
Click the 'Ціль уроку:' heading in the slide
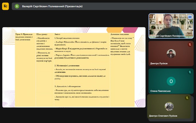pos(42,34)
